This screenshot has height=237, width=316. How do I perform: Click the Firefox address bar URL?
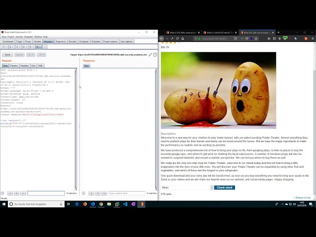[214, 39]
